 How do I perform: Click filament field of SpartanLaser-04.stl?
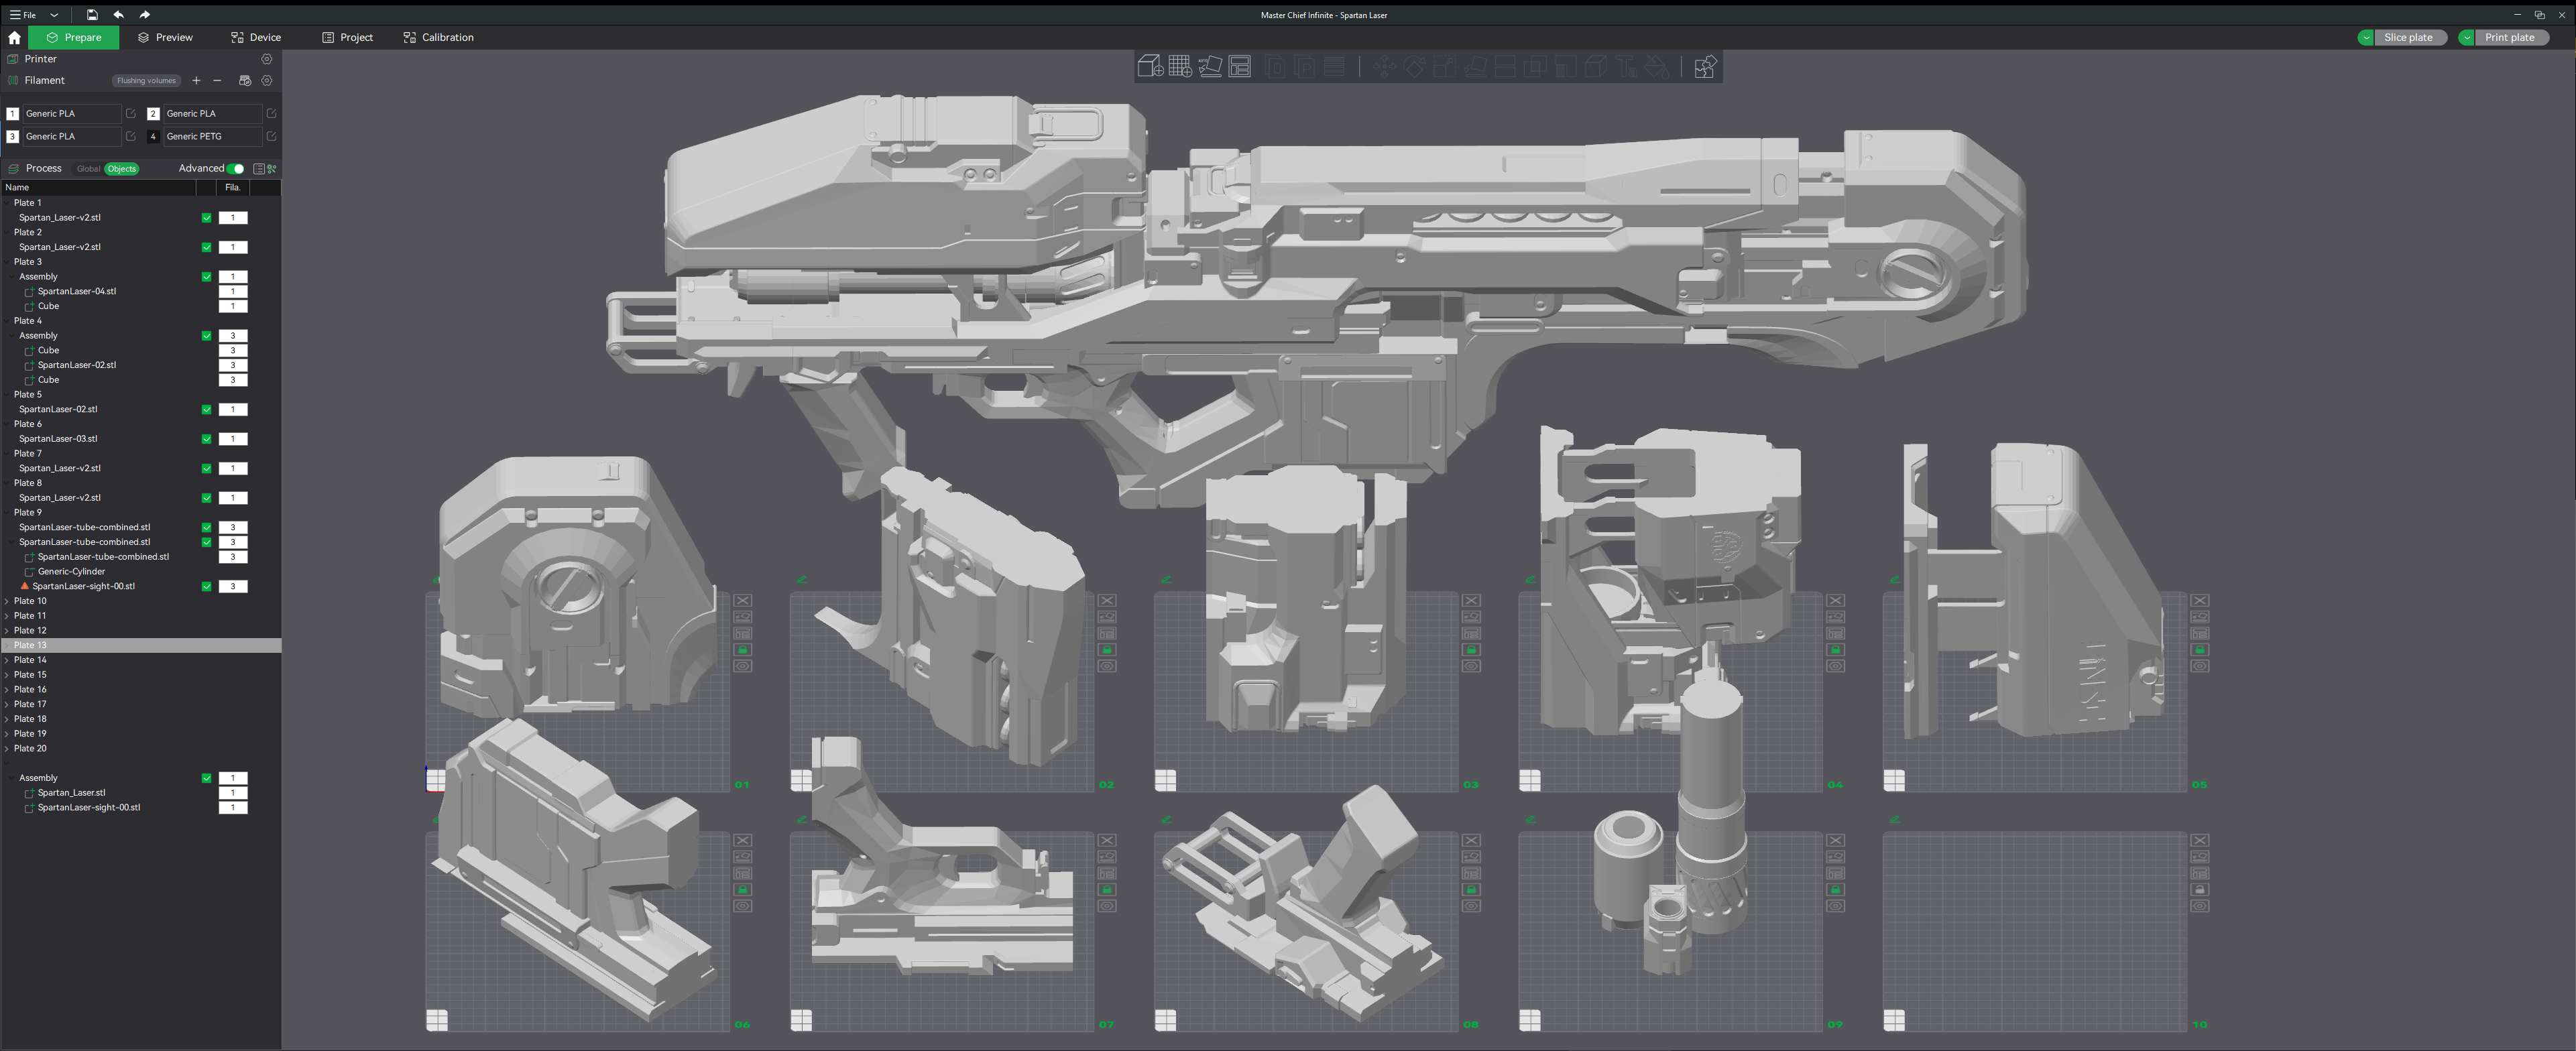tap(233, 292)
